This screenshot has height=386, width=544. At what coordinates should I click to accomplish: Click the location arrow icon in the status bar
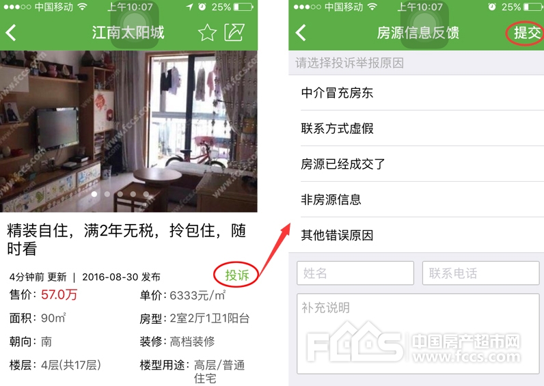click(189, 7)
